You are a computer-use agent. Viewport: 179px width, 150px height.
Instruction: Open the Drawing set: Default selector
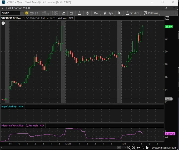point(164,148)
